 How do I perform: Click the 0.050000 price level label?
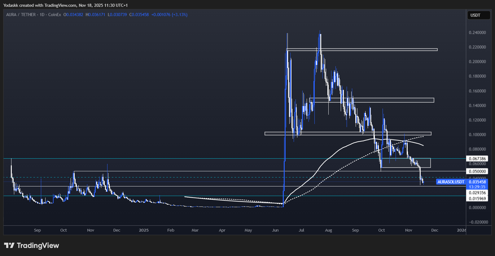(477, 171)
